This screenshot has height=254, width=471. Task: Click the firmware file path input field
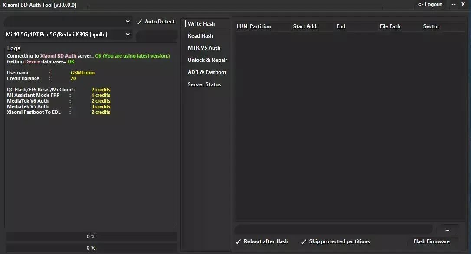click(334, 230)
